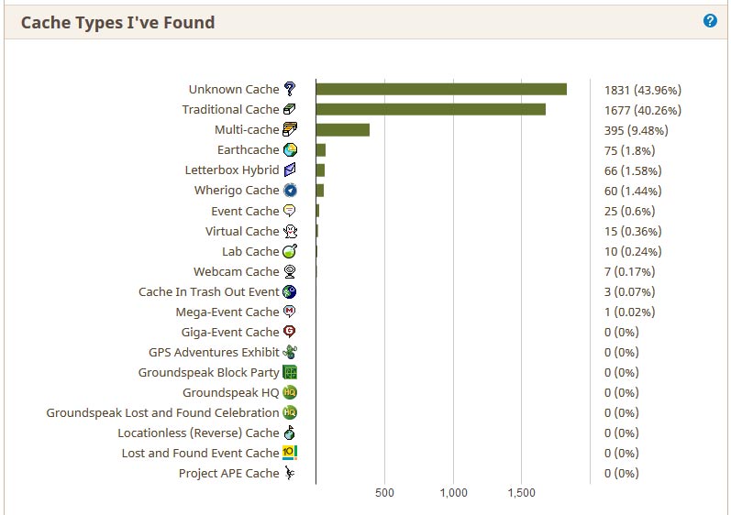Click the 'Mega-Event Cache' label

coord(227,312)
